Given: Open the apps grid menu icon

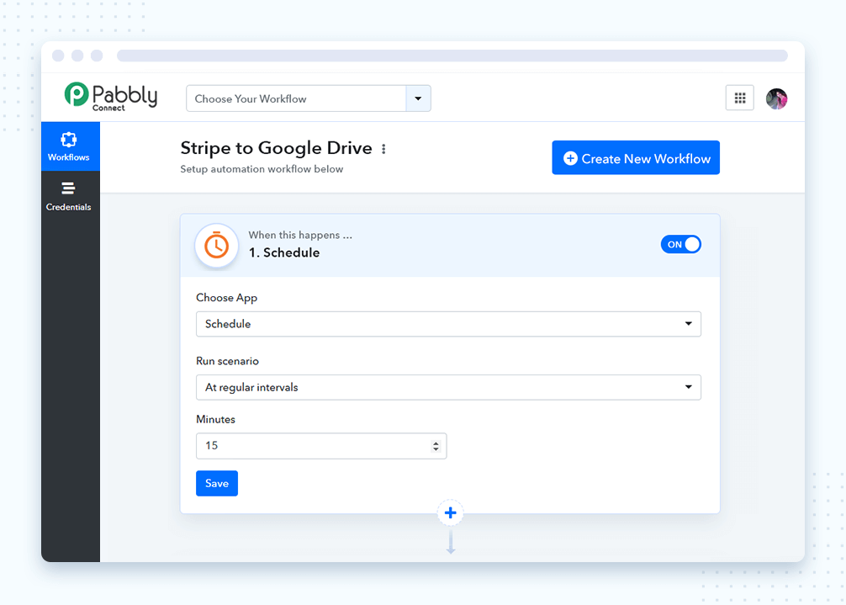Looking at the screenshot, I should point(739,98).
